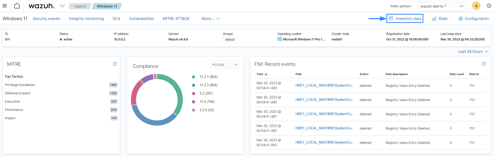Open registry path for 00:54:41.487 event

coord(325,114)
